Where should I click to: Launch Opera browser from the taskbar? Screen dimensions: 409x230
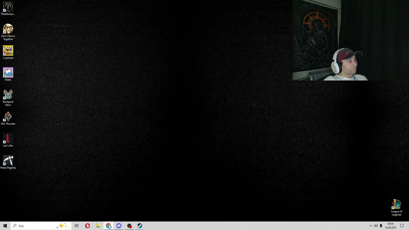click(87, 226)
